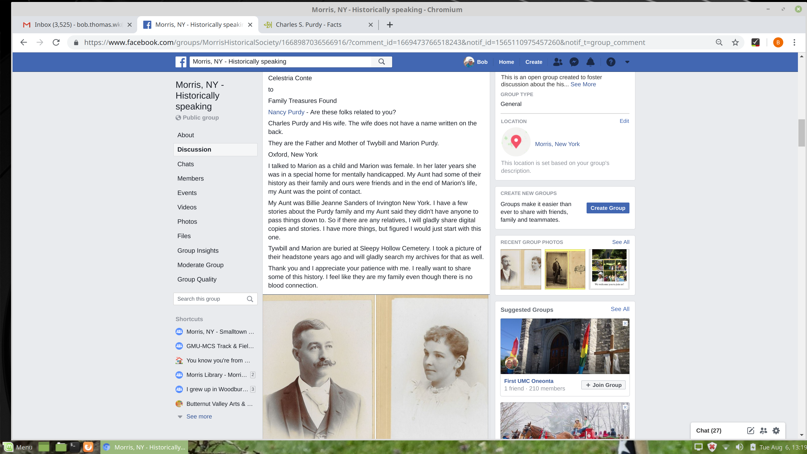
Task: Open Moderate Group
Action: pos(200,265)
